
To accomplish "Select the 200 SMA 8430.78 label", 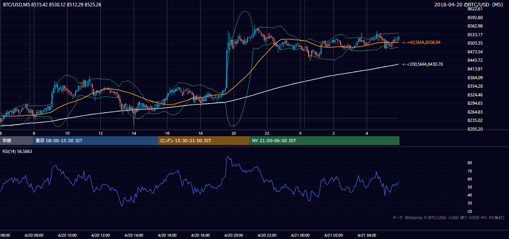I will tap(423, 64).
